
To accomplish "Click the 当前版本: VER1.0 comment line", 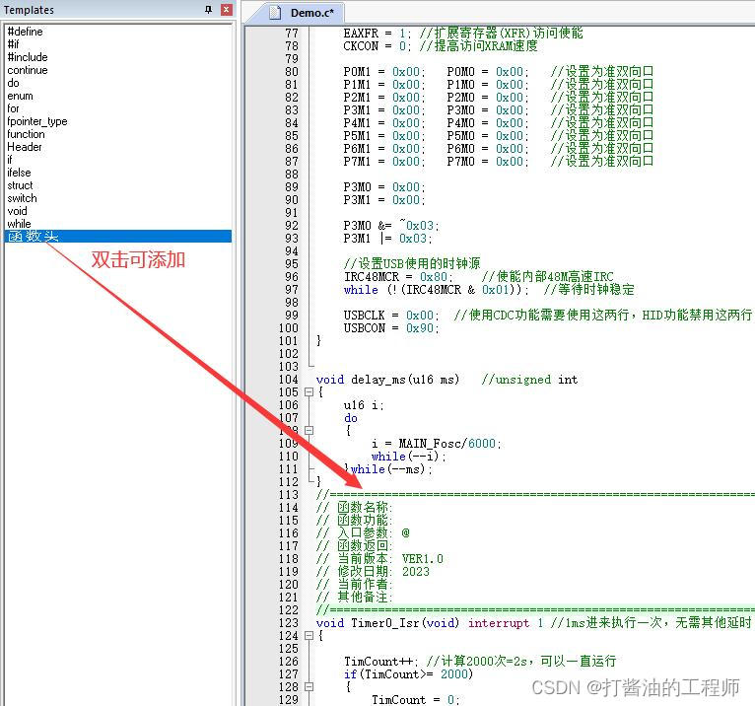I will (379, 559).
